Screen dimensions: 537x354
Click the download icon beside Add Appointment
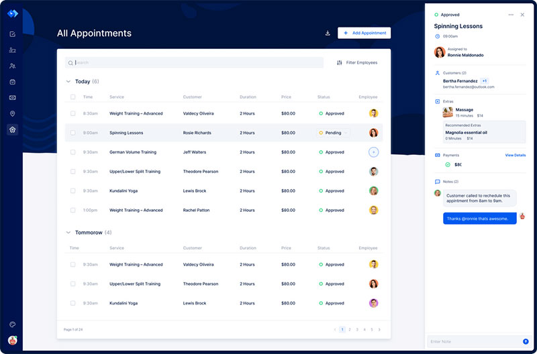(x=328, y=33)
